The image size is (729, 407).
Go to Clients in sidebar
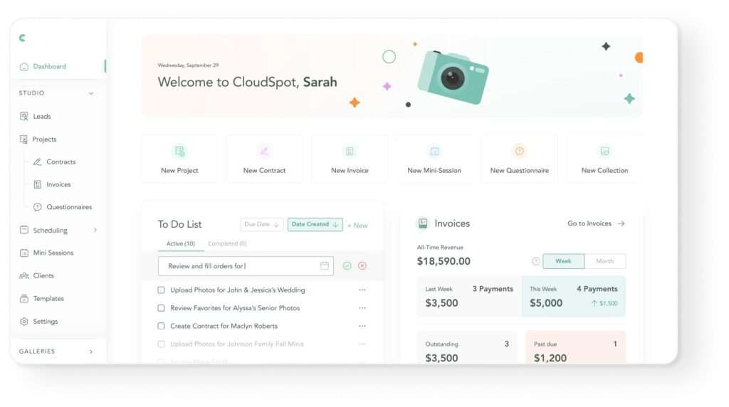43,275
